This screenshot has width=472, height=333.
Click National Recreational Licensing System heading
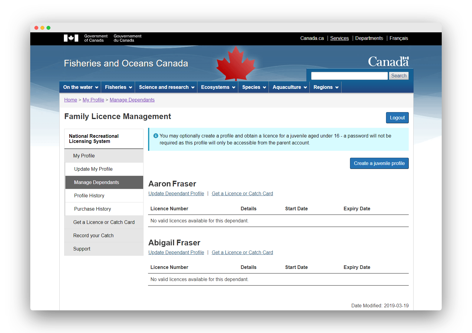[94, 139]
